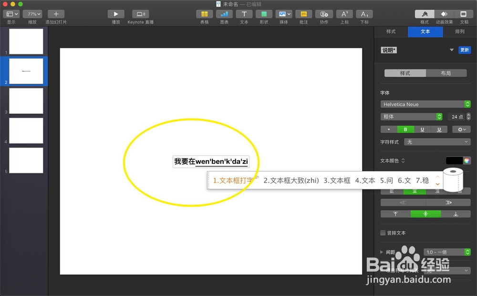477x296 pixels.
Task: Align text to bottom vertically
Action: coord(456,214)
